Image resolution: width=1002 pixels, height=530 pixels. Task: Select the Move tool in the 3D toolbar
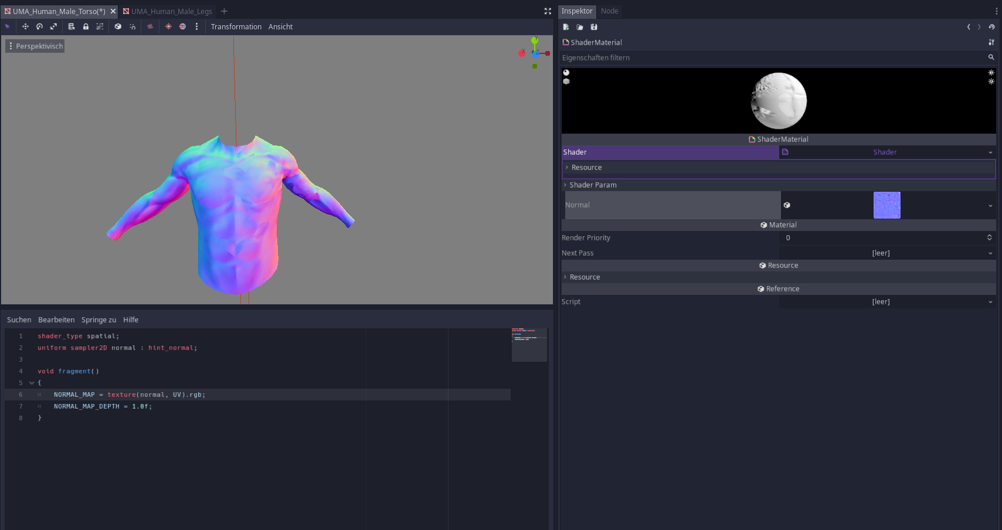point(25,26)
